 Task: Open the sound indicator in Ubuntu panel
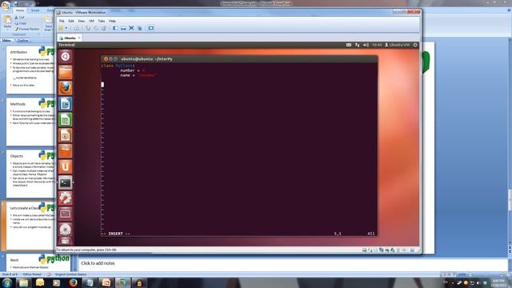coord(366,45)
